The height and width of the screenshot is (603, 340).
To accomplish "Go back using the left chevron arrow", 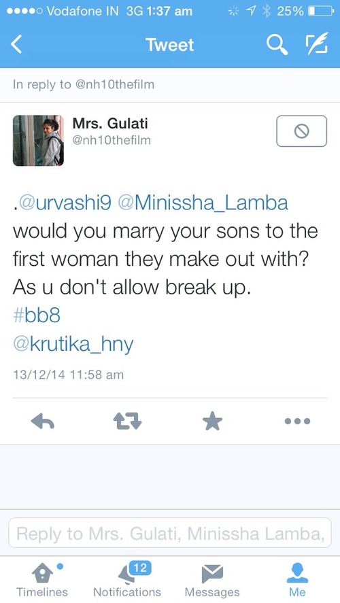I will (16, 45).
